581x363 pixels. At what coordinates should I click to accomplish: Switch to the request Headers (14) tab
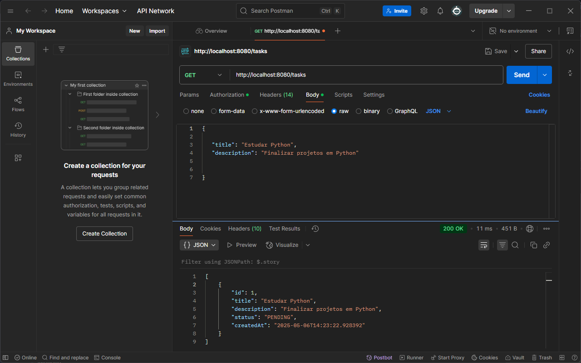coord(276,95)
